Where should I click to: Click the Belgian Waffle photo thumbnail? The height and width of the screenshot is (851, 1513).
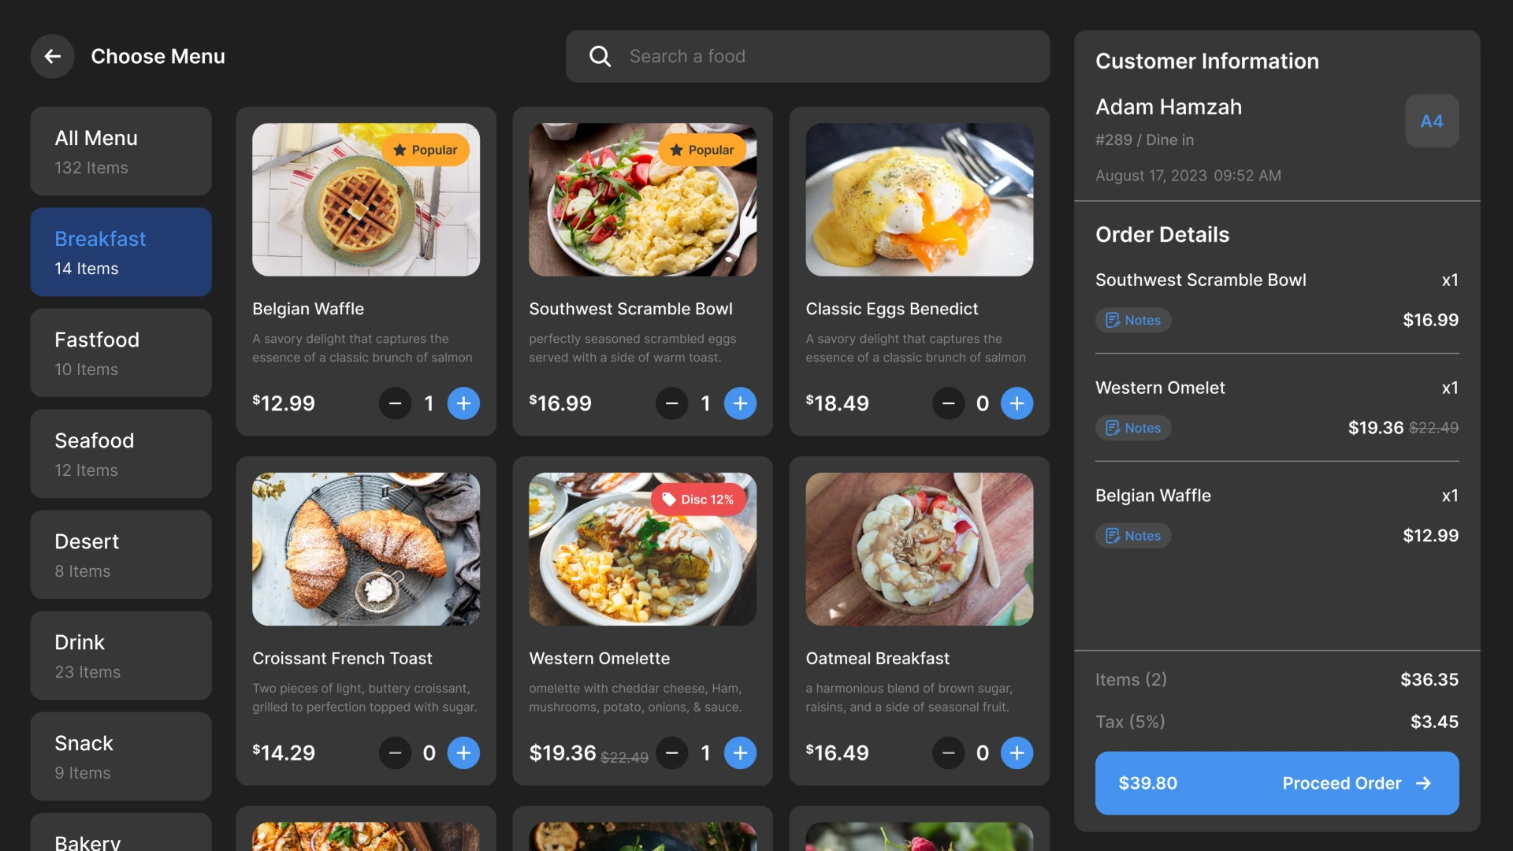365,199
